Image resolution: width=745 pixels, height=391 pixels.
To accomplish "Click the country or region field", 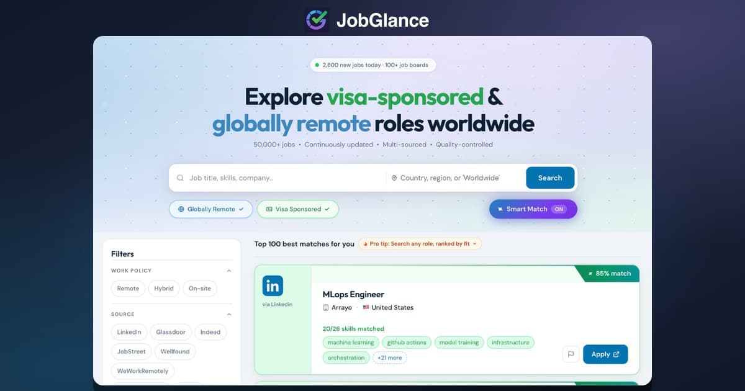I will tap(456, 178).
